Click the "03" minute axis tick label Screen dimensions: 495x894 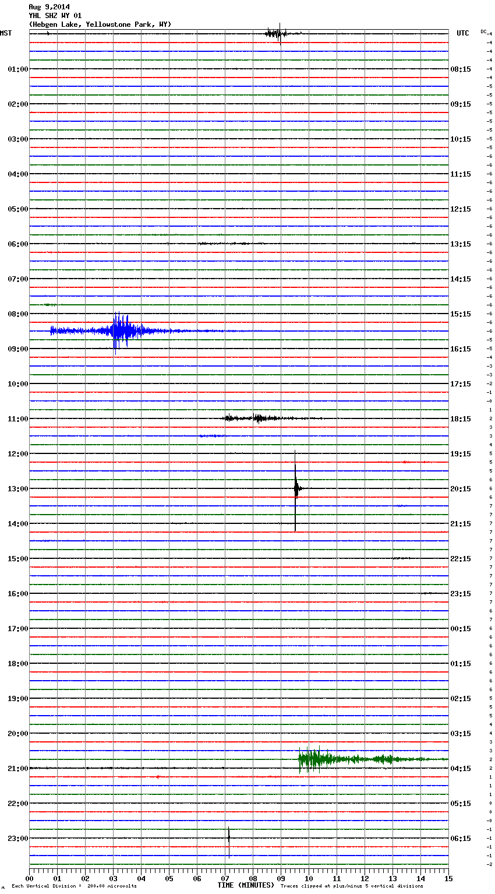point(113,878)
